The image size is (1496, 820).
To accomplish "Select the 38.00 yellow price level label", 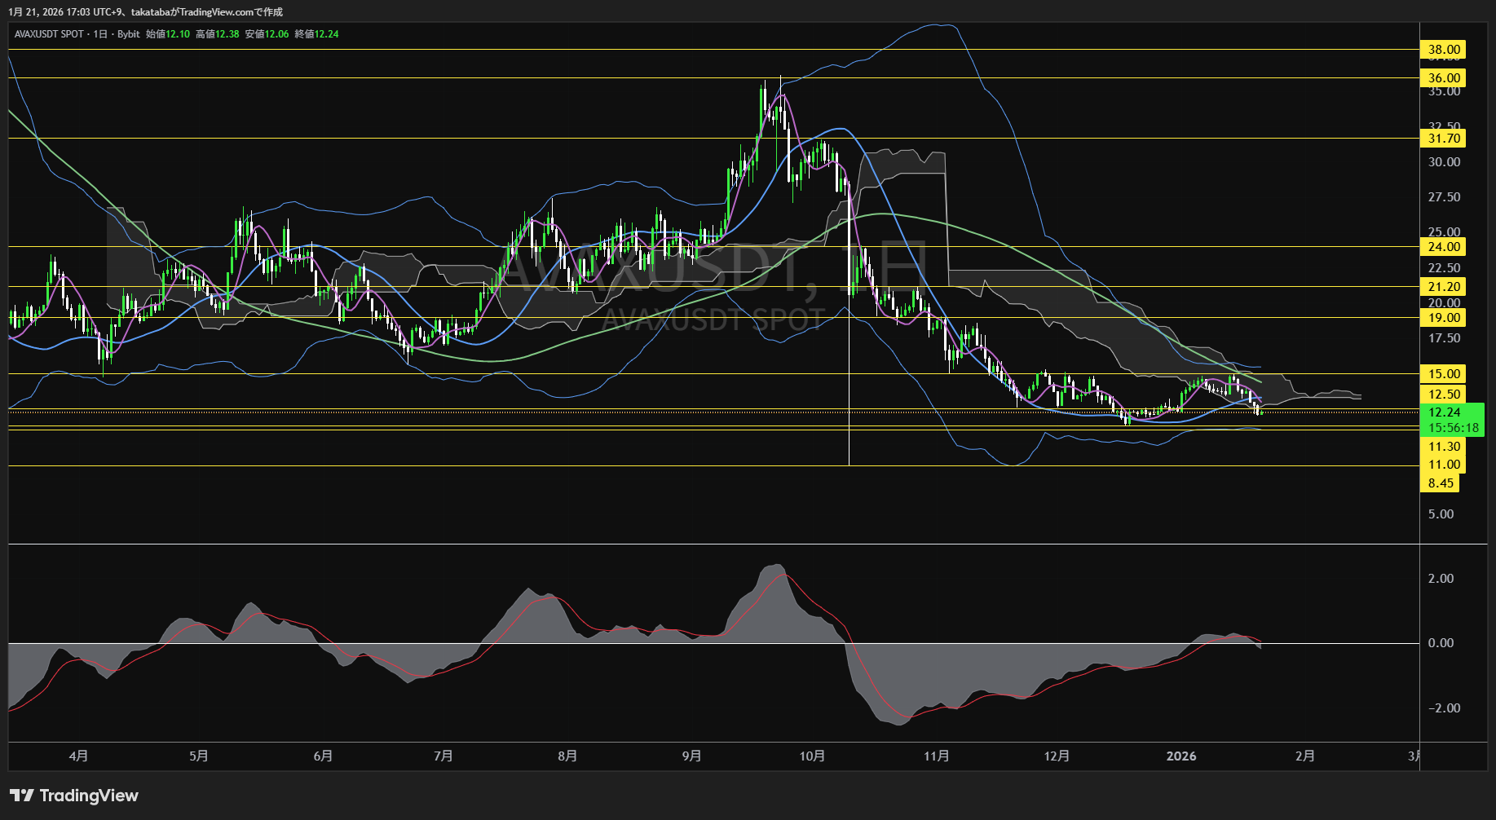I will [1443, 50].
